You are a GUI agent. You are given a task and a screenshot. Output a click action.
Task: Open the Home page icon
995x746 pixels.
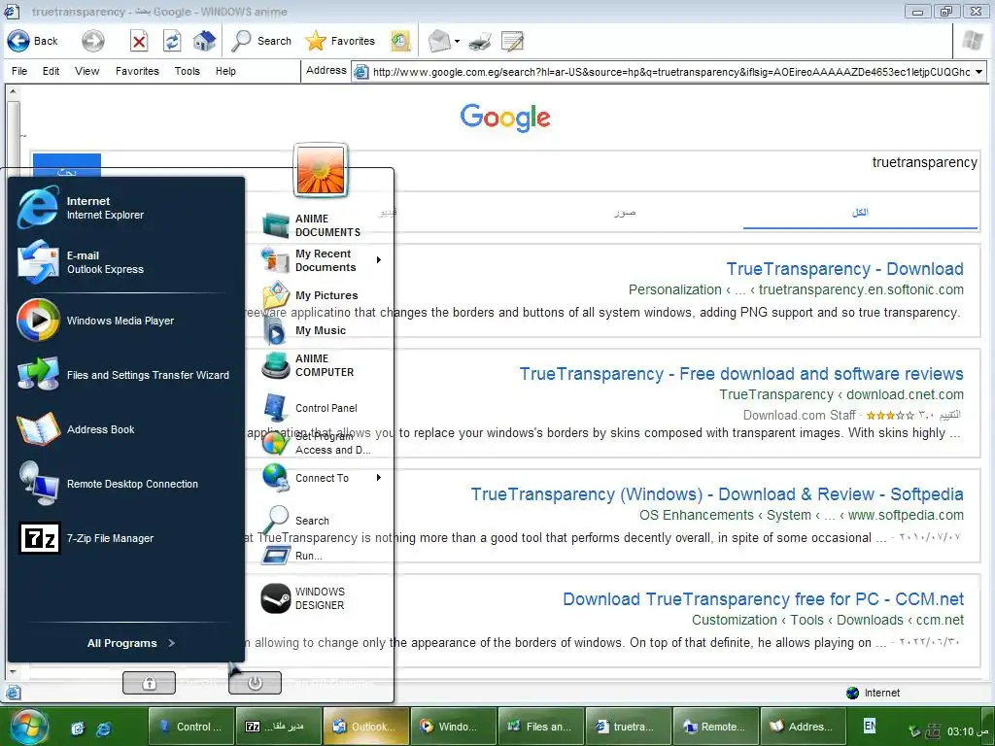pyautogui.click(x=204, y=41)
